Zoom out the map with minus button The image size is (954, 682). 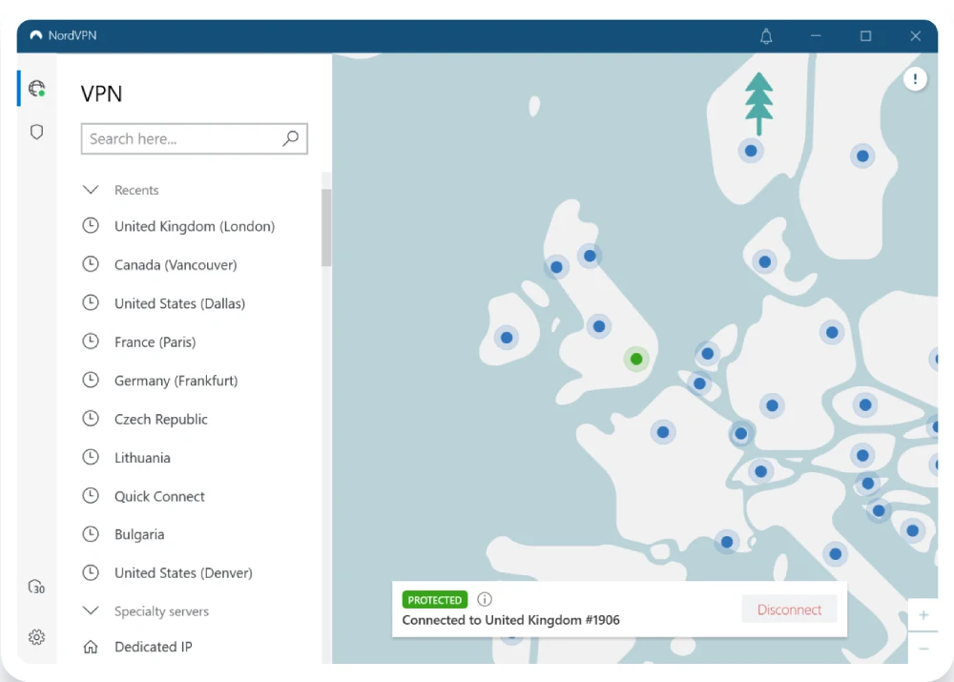(x=923, y=649)
